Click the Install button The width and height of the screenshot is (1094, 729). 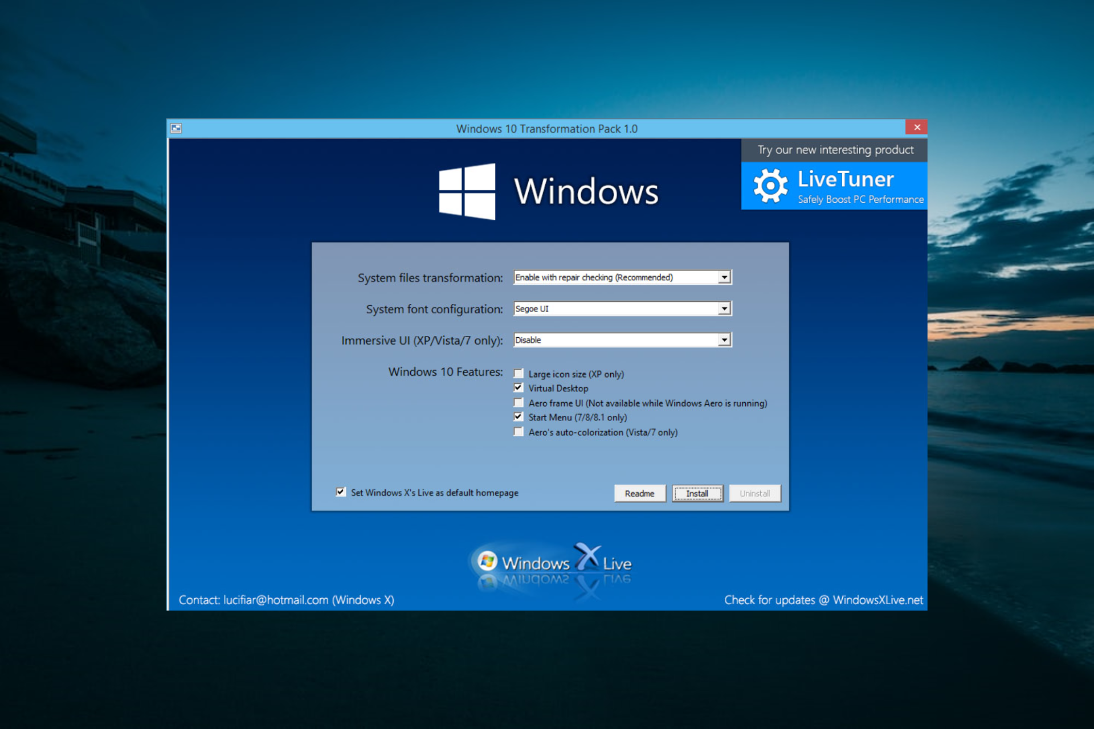click(x=697, y=493)
